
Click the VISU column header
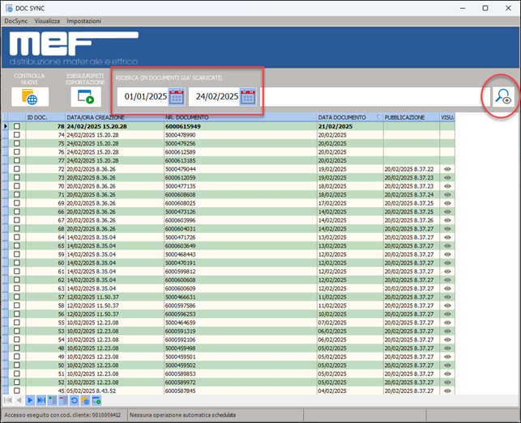[x=447, y=117]
